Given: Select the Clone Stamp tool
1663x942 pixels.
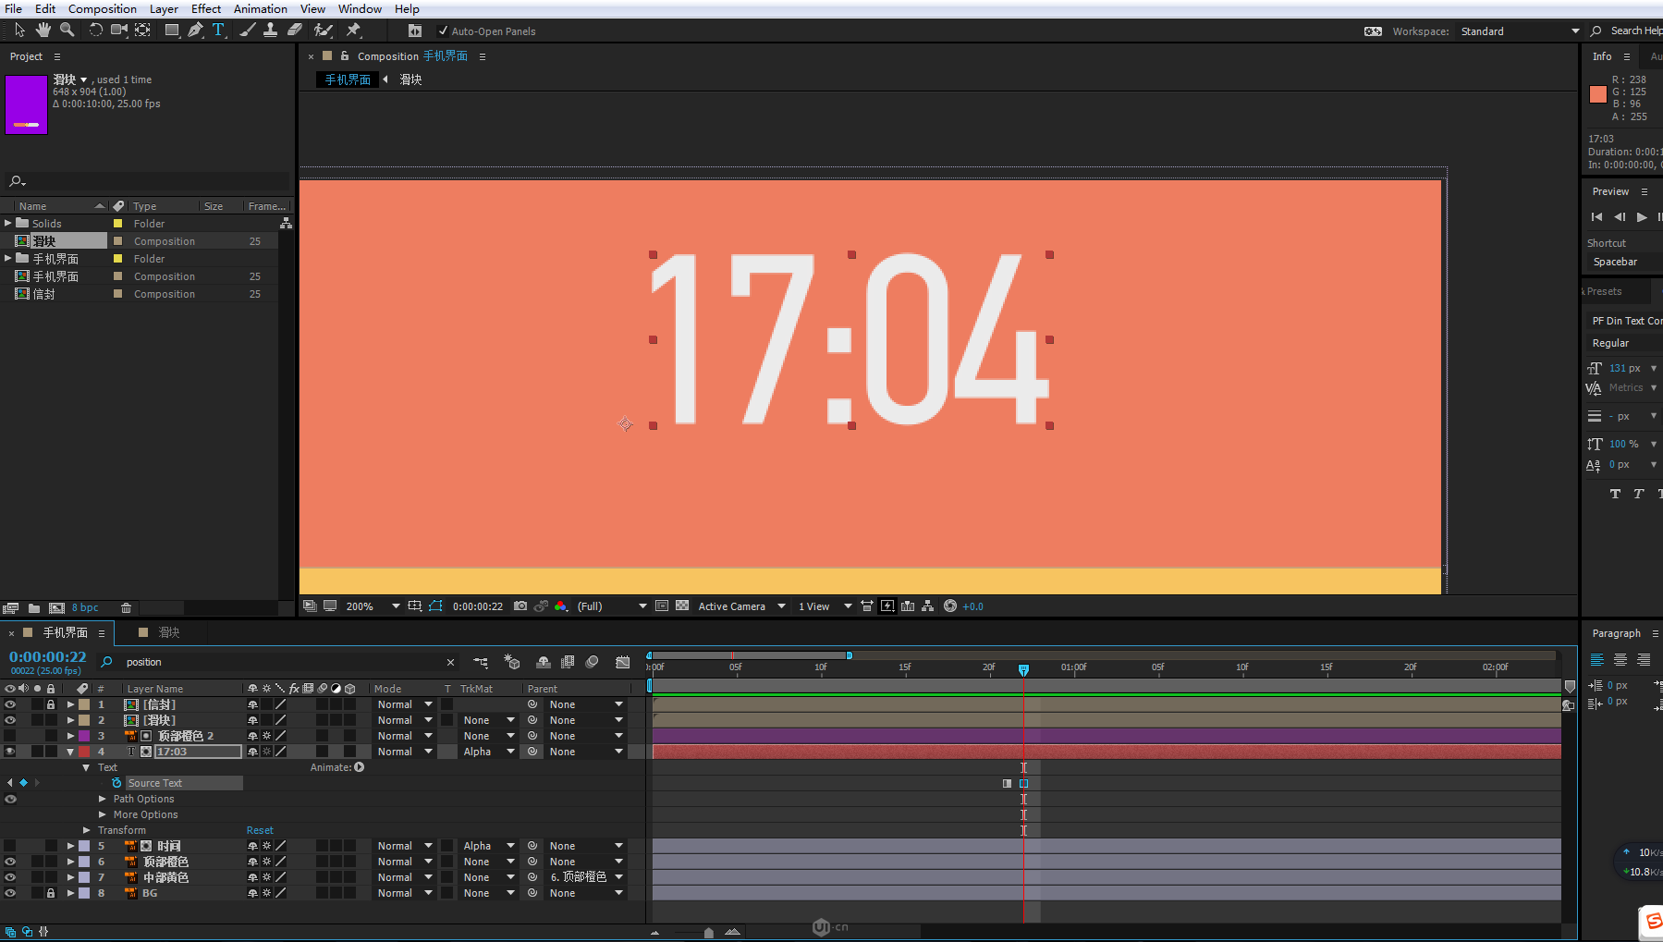Looking at the screenshot, I should pos(270,30).
